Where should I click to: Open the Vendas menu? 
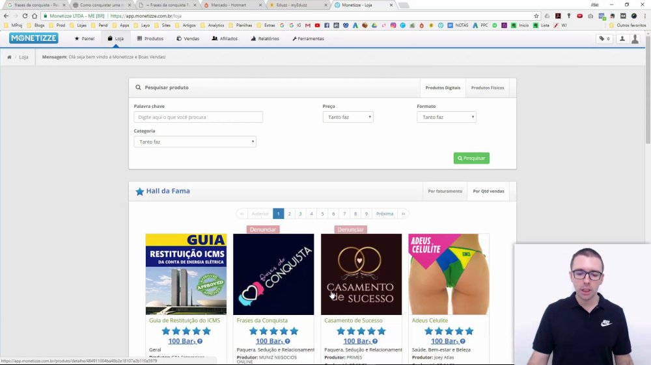click(187, 38)
